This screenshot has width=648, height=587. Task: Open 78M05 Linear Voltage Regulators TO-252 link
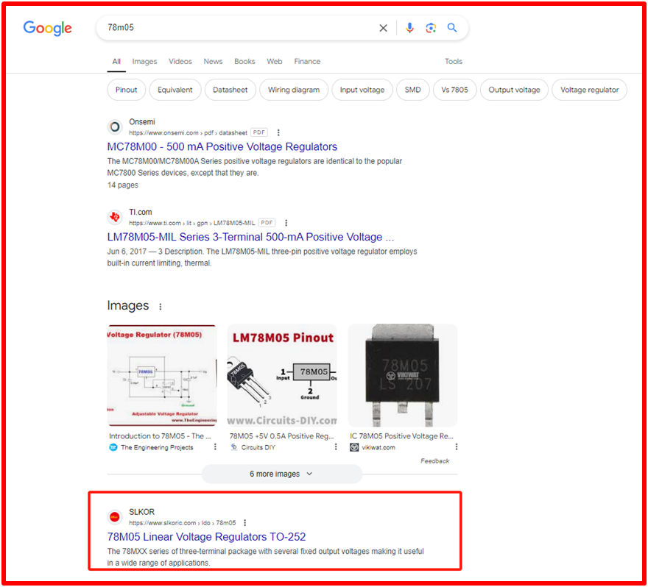point(206,537)
